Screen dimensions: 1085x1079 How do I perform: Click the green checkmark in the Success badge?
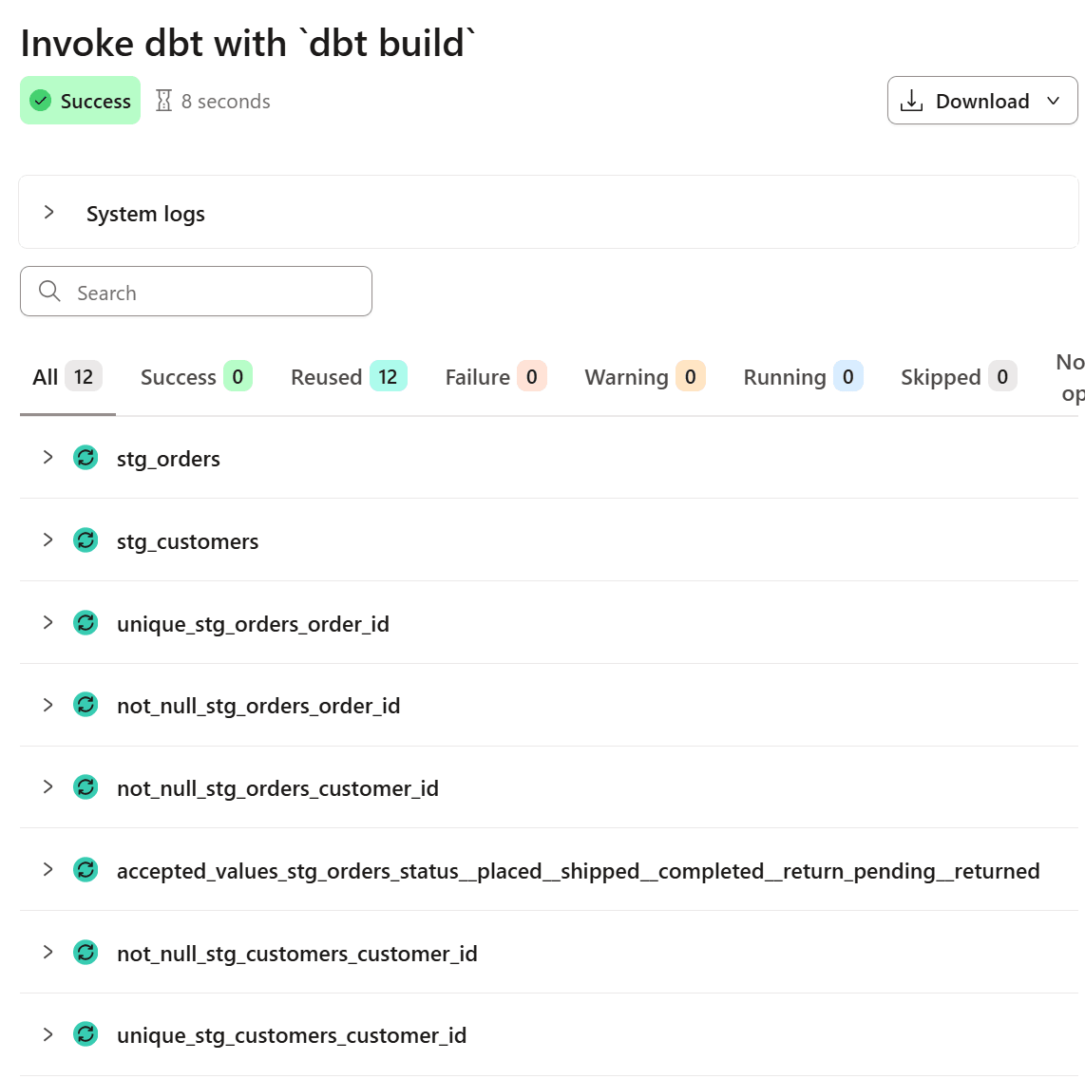pos(41,101)
